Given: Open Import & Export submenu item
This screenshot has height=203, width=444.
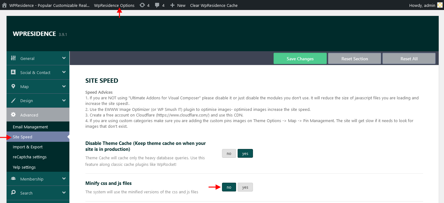Looking at the screenshot, I should point(38,147).
